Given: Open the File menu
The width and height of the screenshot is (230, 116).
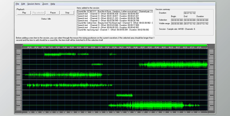Looking at the screenshot, I should pyautogui.click(x=17, y=4).
